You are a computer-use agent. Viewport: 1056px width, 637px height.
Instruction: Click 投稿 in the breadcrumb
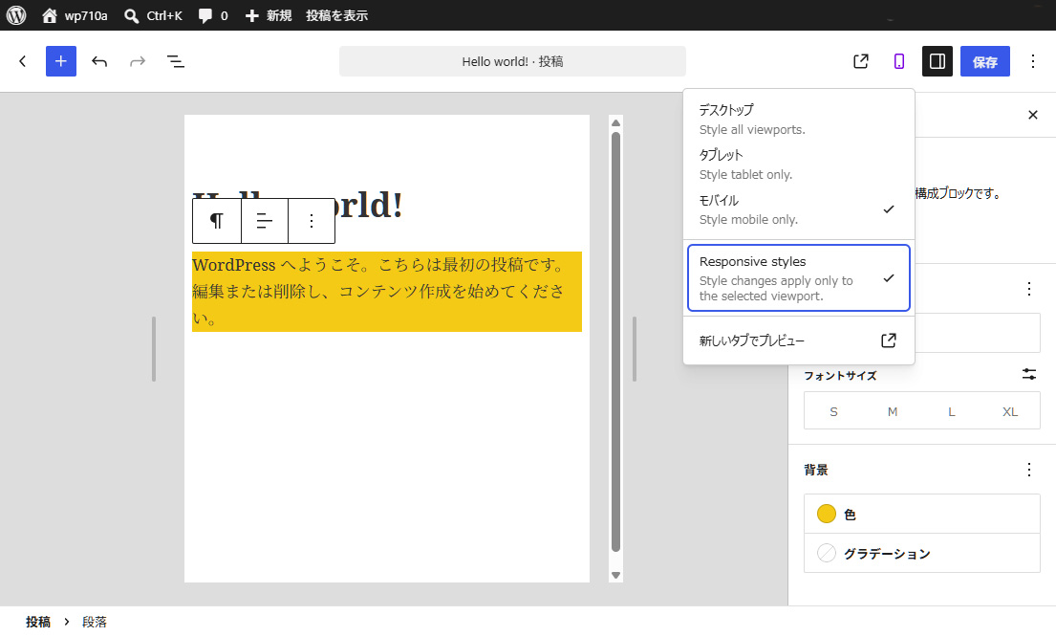pos(37,622)
